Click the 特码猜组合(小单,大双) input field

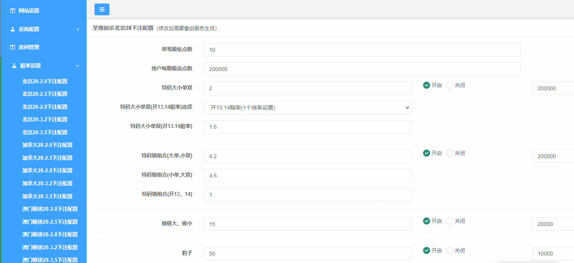pyautogui.click(x=307, y=175)
